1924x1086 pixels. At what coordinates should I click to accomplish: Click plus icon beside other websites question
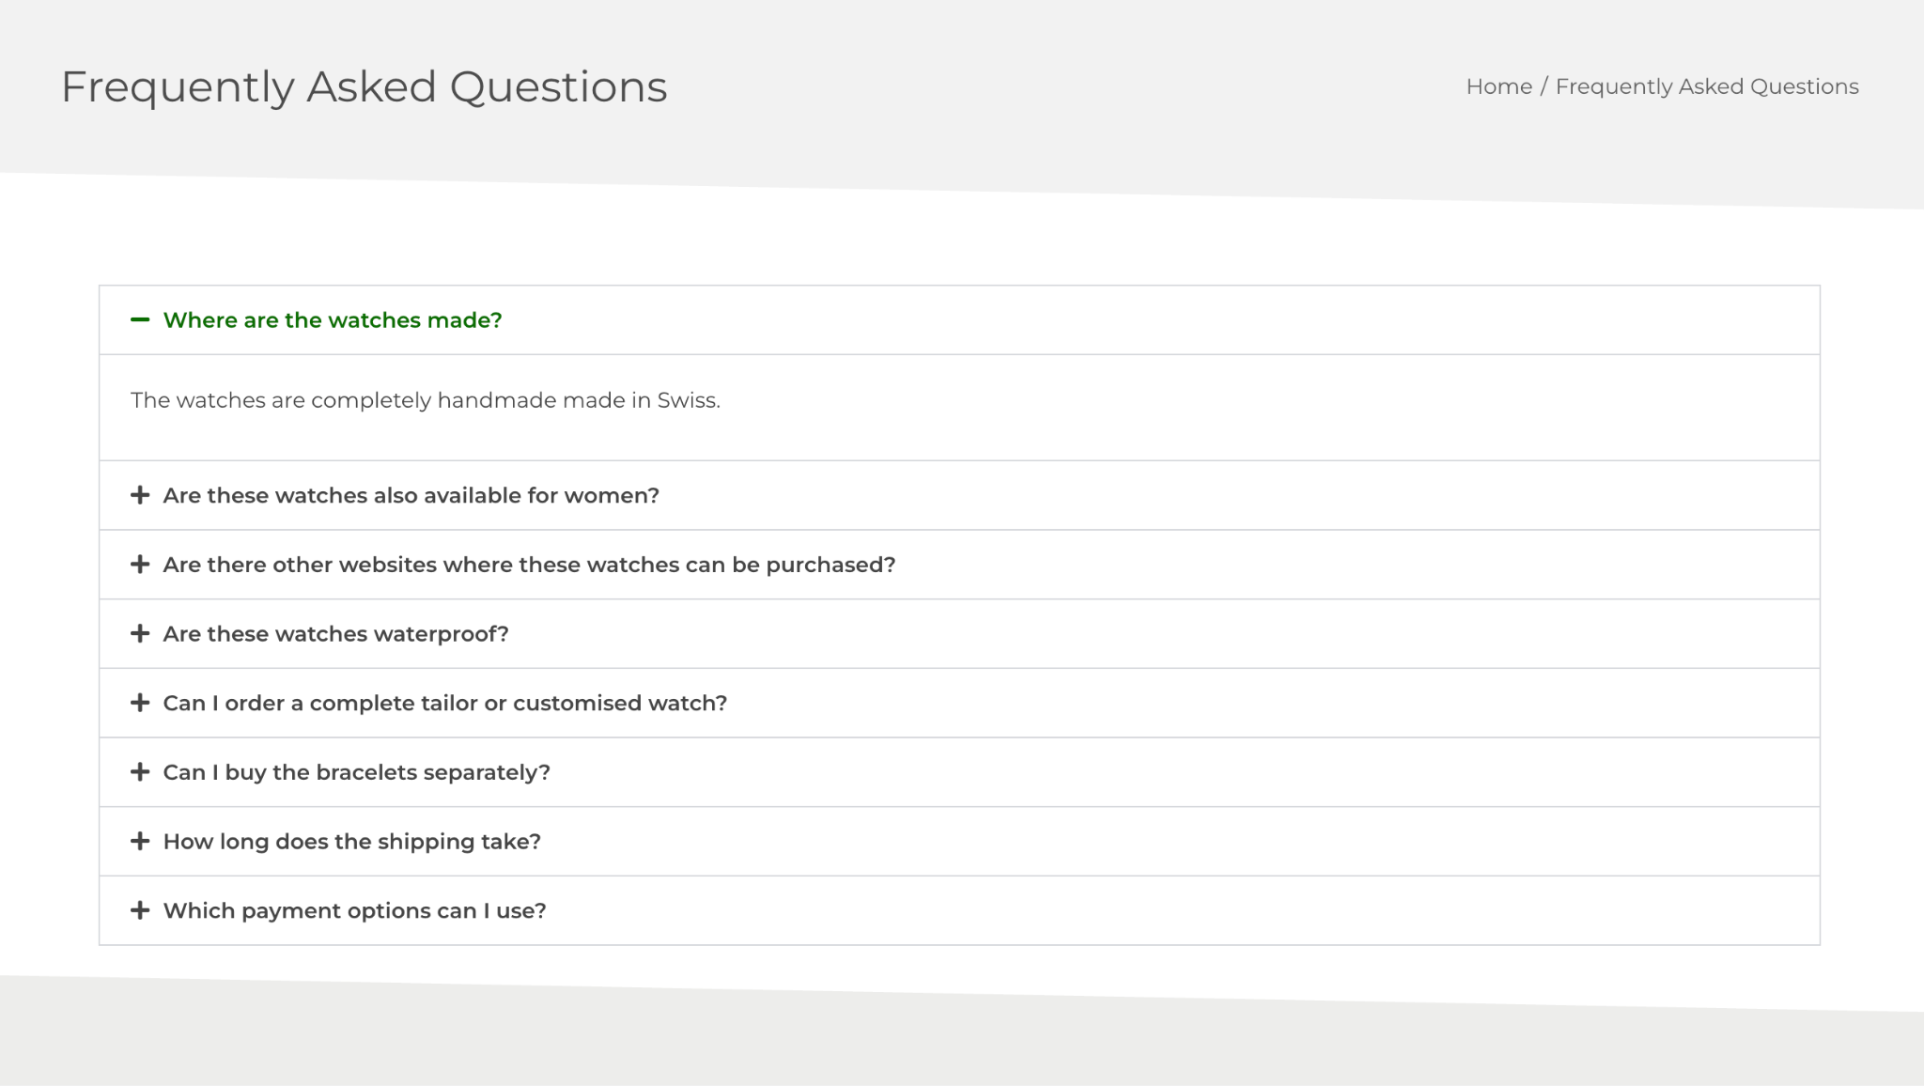click(x=140, y=565)
